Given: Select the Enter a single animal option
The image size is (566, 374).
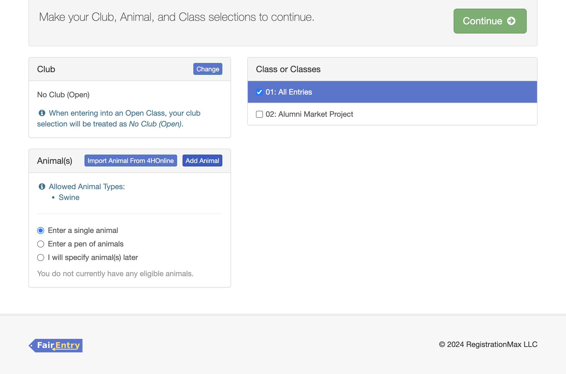Looking at the screenshot, I should point(41,231).
